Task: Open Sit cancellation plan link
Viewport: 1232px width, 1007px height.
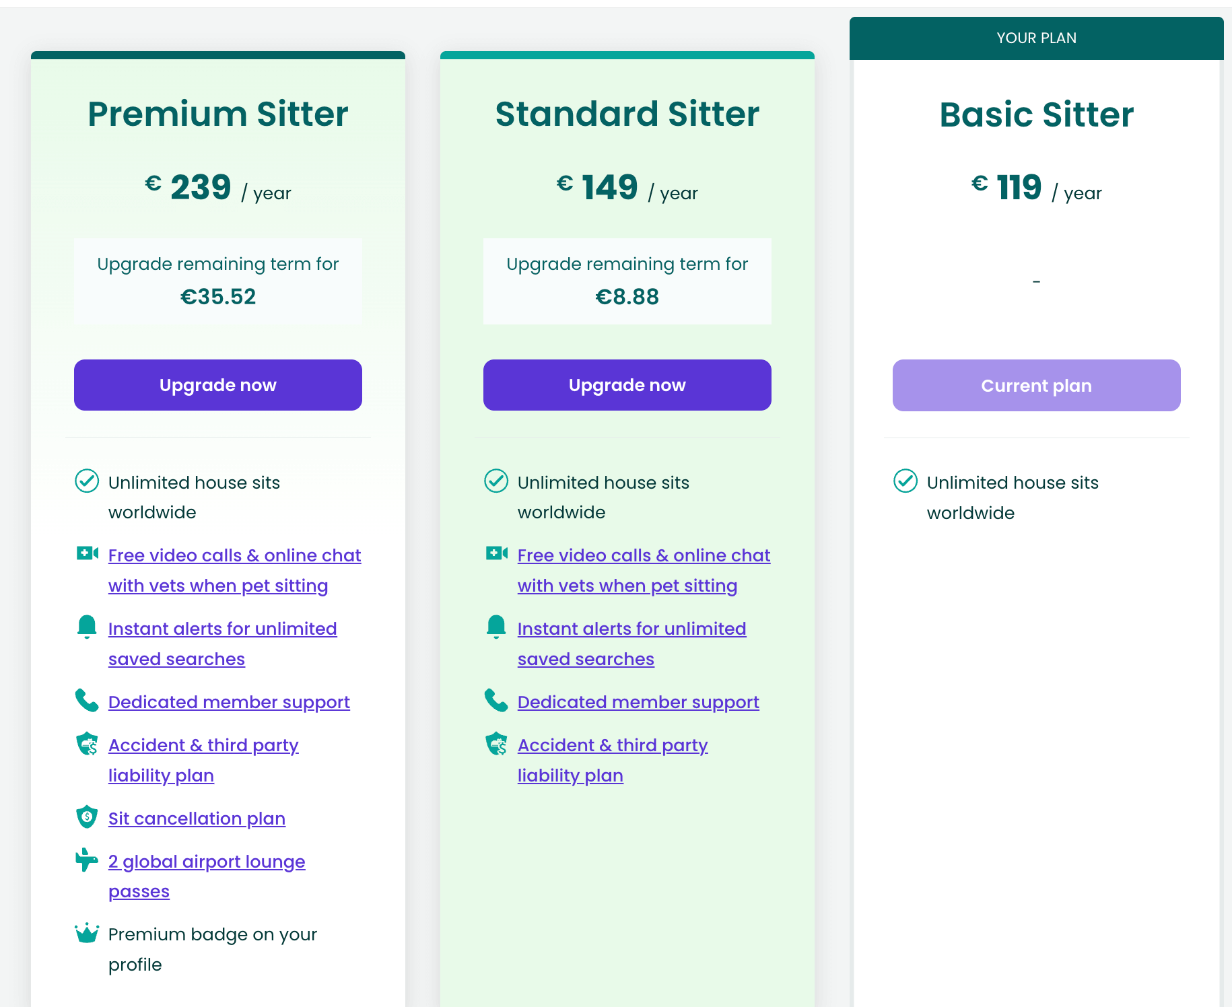Action: (x=197, y=819)
